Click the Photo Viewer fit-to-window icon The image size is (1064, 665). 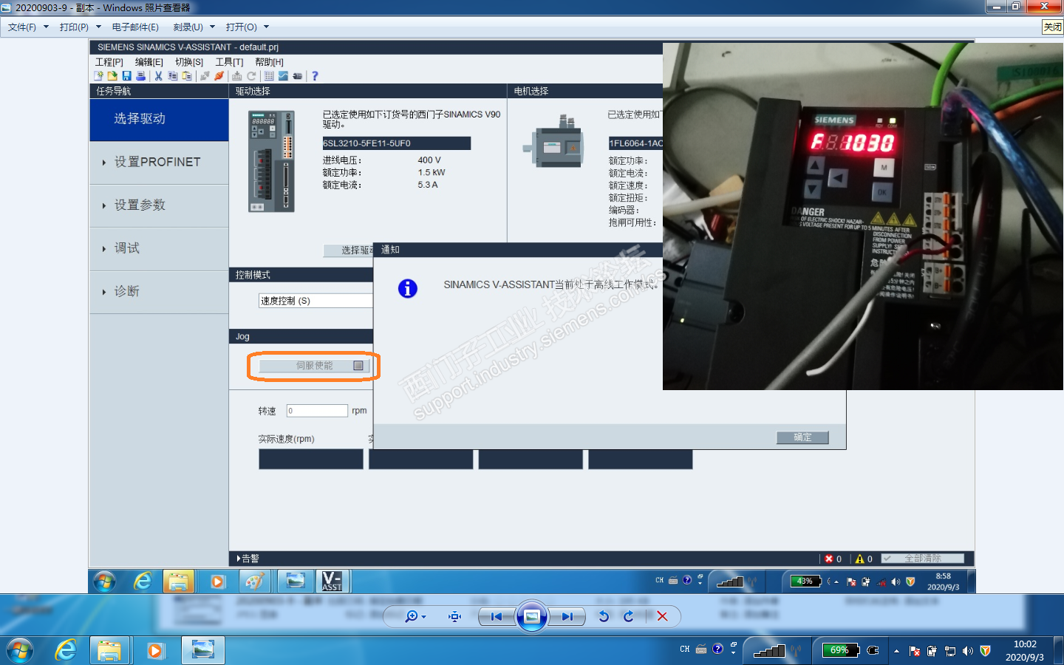point(454,616)
